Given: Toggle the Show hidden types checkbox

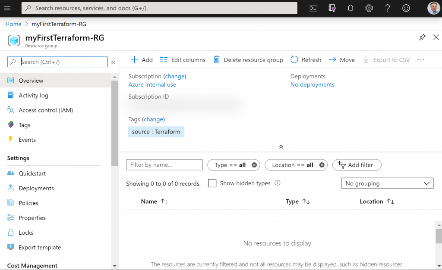Looking at the screenshot, I should pyautogui.click(x=212, y=183).
